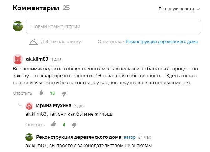Click the picture icon next to Добавить картинку
The width and height of the screenshot is (210, 152).
tap(34, 42)
